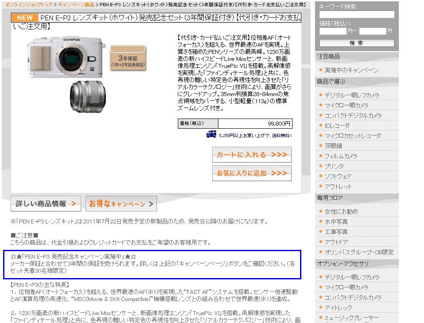This screenshot has width=424, height=323.
Task: Click お気に入りに追加 button
Action: [x=252, y=173]
